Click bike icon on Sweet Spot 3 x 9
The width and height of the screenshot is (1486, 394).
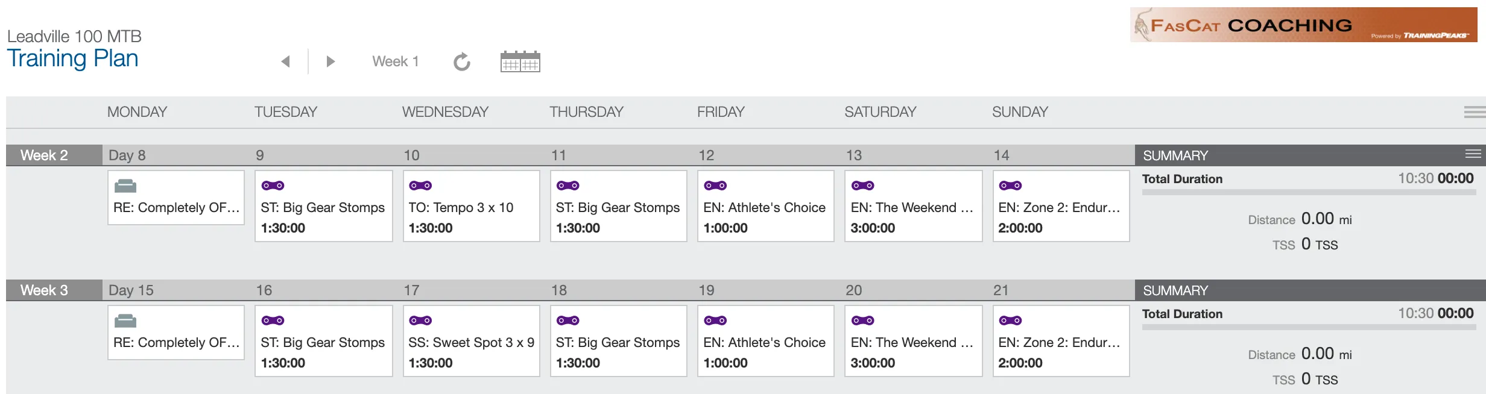click(x=420, y=321)
